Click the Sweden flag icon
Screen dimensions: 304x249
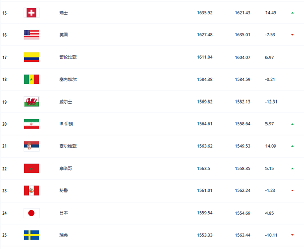[31, 235]
